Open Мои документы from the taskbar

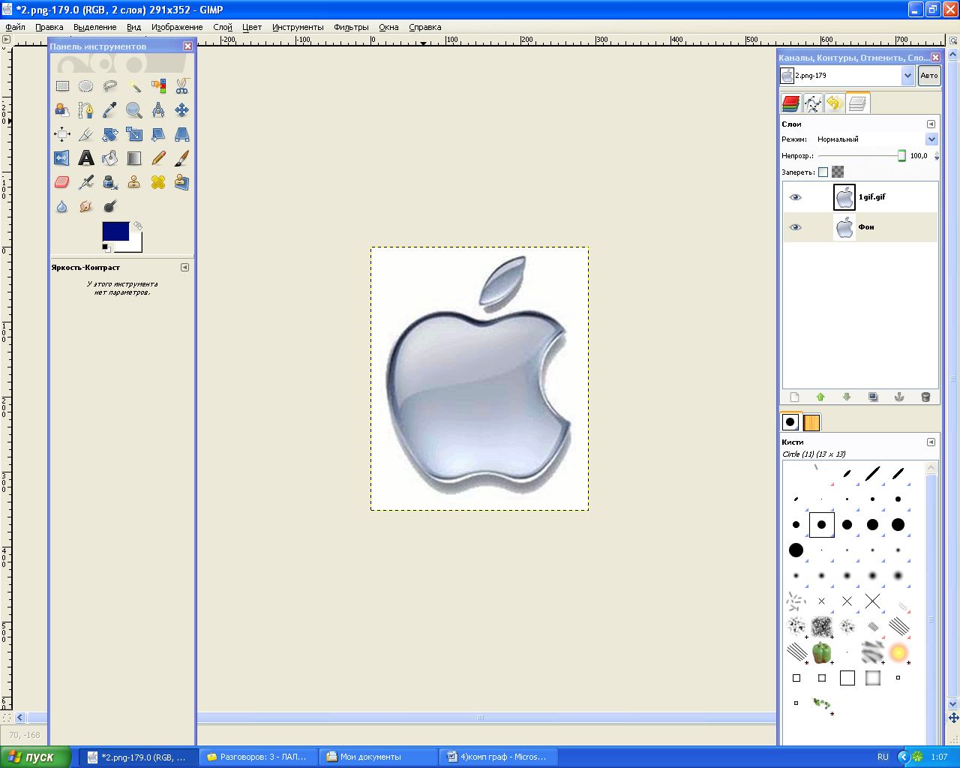click(379, 757)
